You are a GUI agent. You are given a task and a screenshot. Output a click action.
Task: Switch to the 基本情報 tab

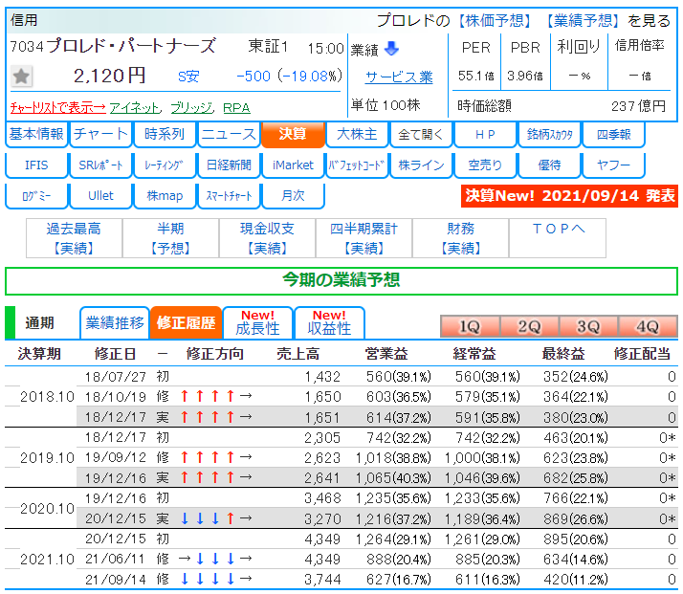36,135
